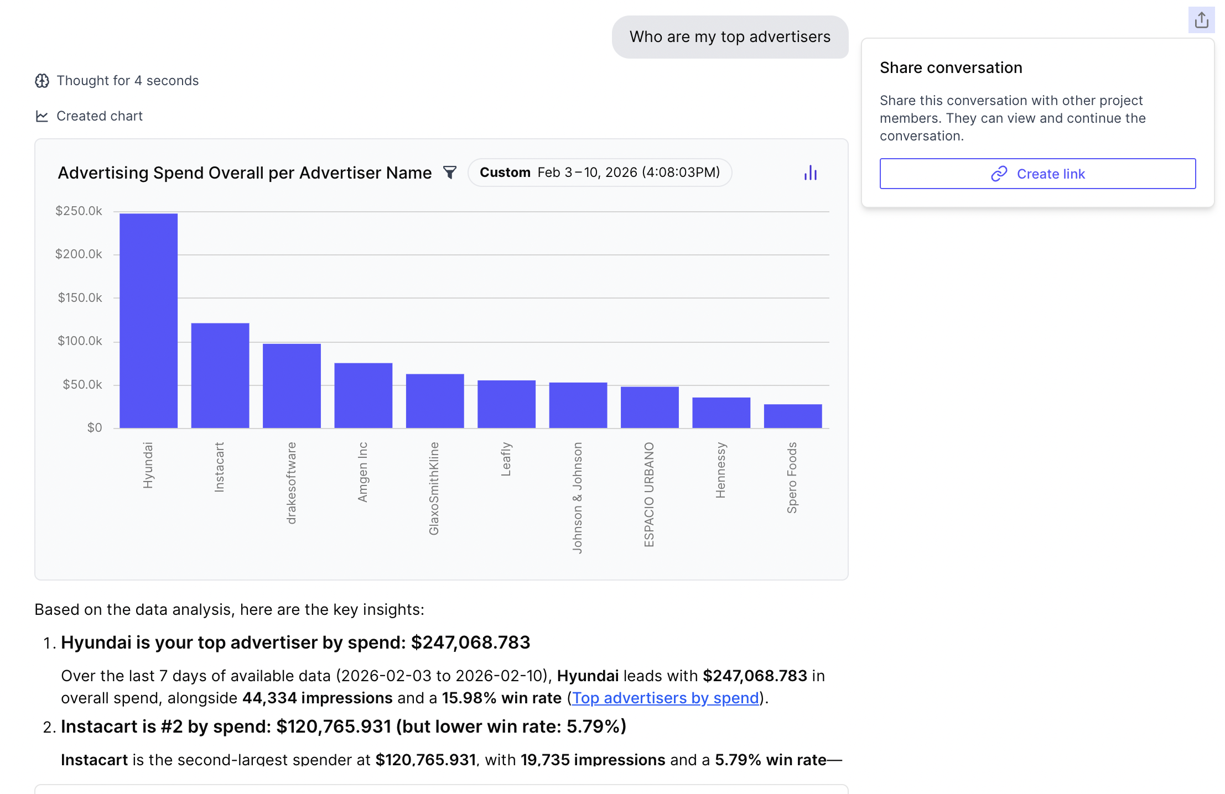Click the chart title text
The image size is (1225, 794).
click(245, 173)
